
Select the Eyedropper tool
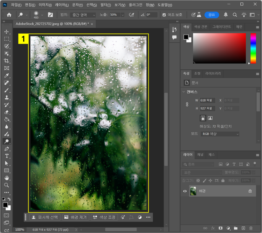(6, 76)
